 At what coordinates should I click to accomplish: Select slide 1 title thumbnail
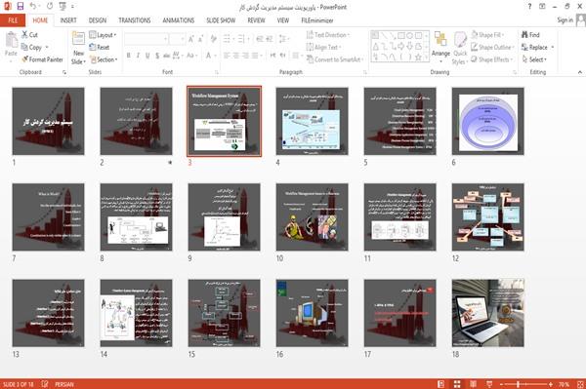click(x=48, y=121)
